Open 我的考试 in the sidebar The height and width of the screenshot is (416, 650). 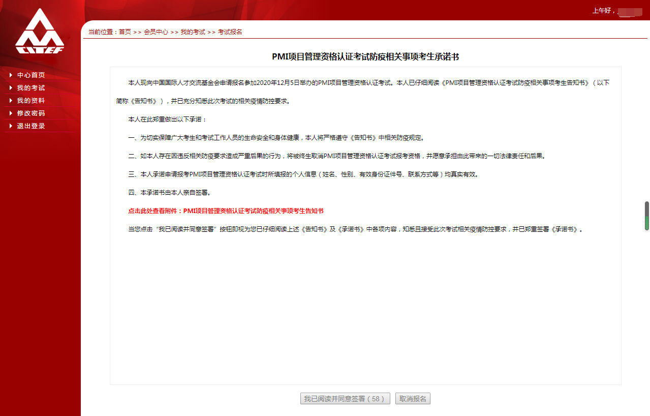(x=31, y=88)
